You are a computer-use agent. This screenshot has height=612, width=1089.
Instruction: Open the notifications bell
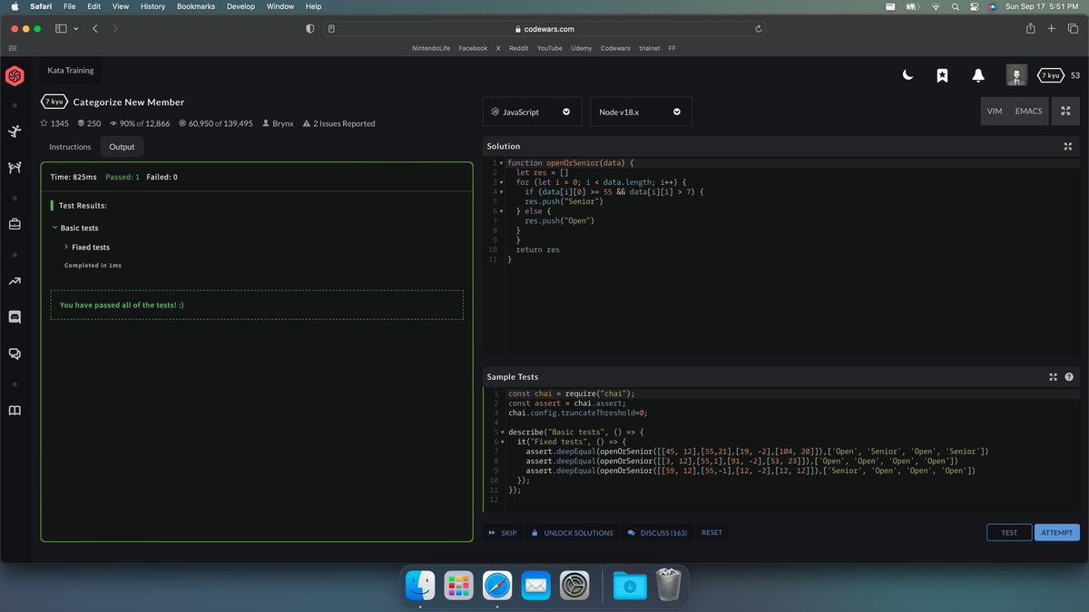click(x=977, y=76)
